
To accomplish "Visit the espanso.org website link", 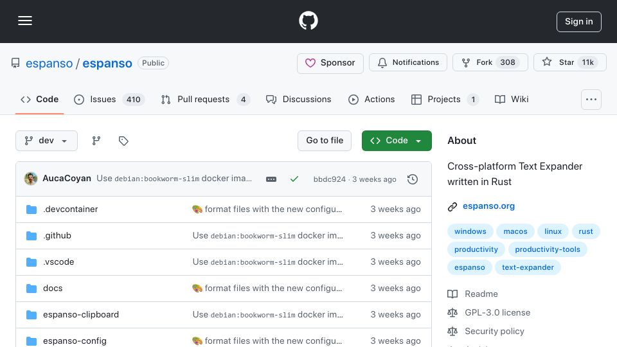I will (x=488, y=206).
